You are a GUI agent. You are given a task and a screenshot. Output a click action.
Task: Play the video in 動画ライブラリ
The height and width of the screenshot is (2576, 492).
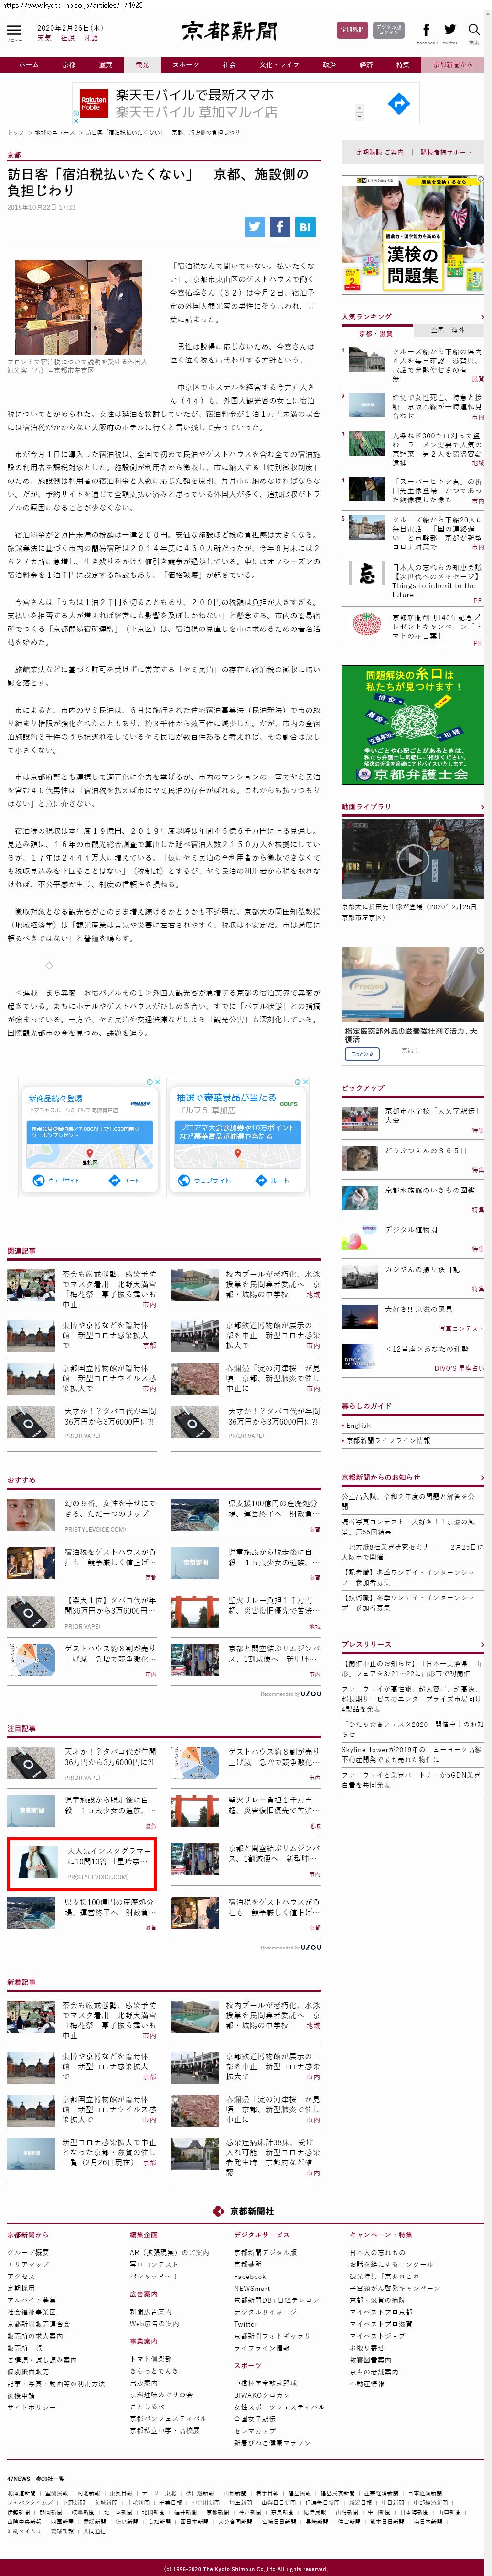click(x=412, y=859)
